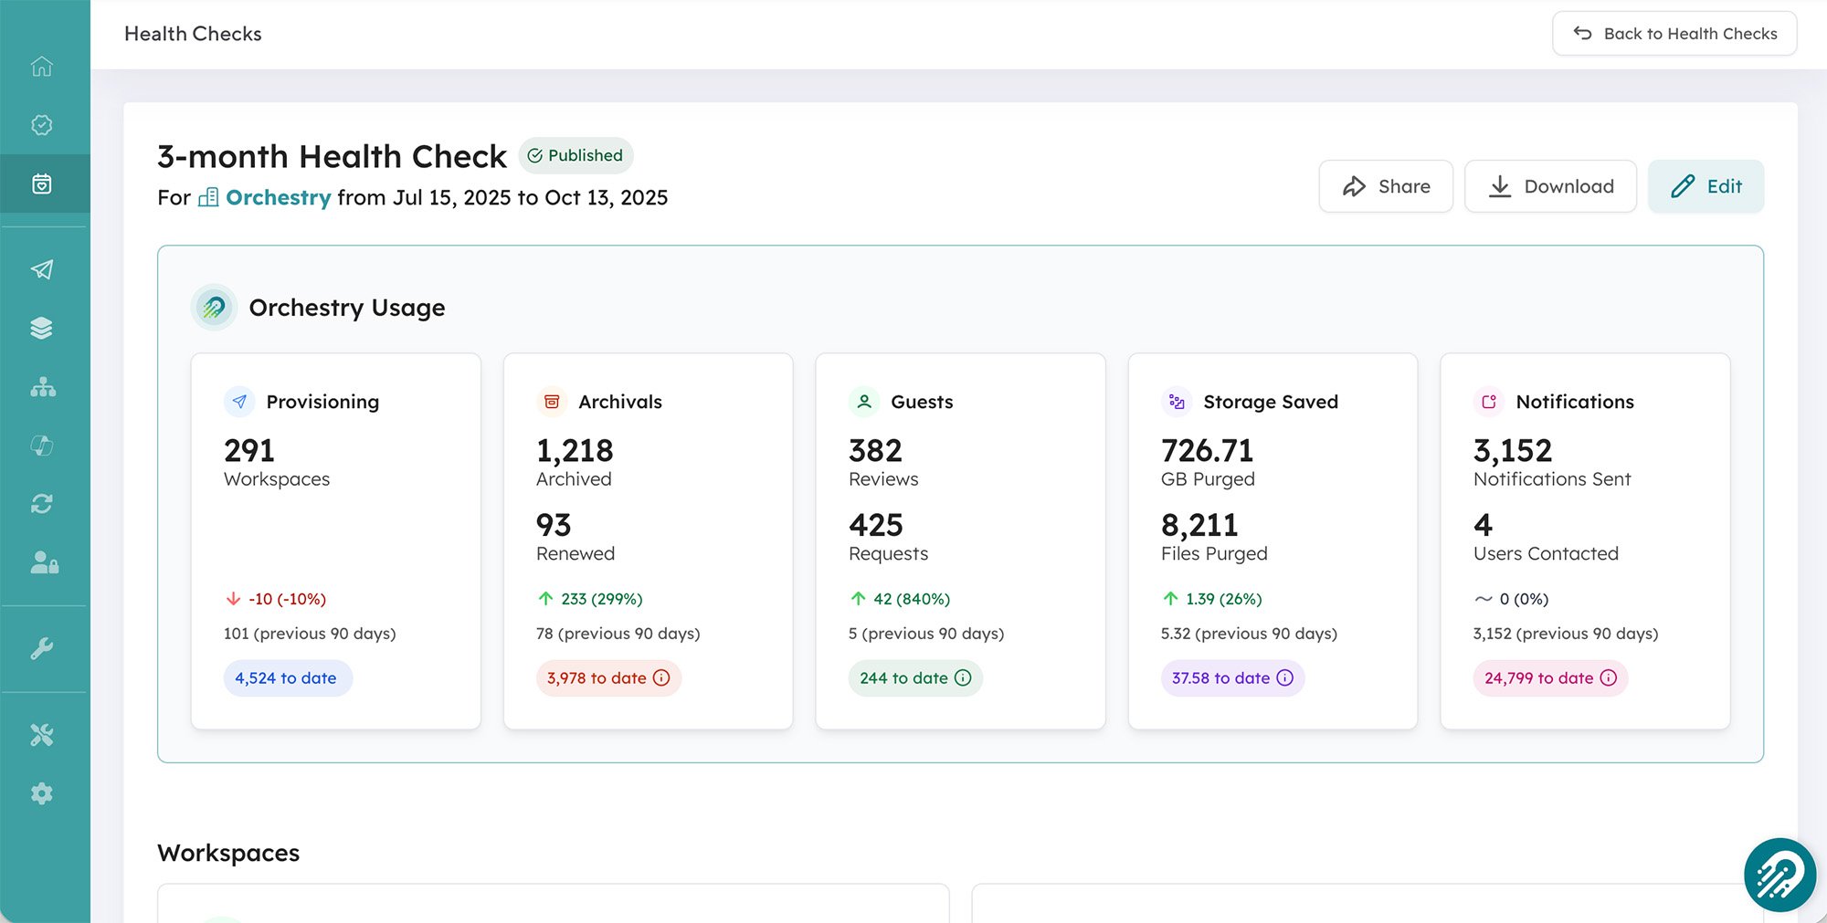This screenshot has width=1827, height=923.
Task: Download the health check report
Action: point(1550,186)
